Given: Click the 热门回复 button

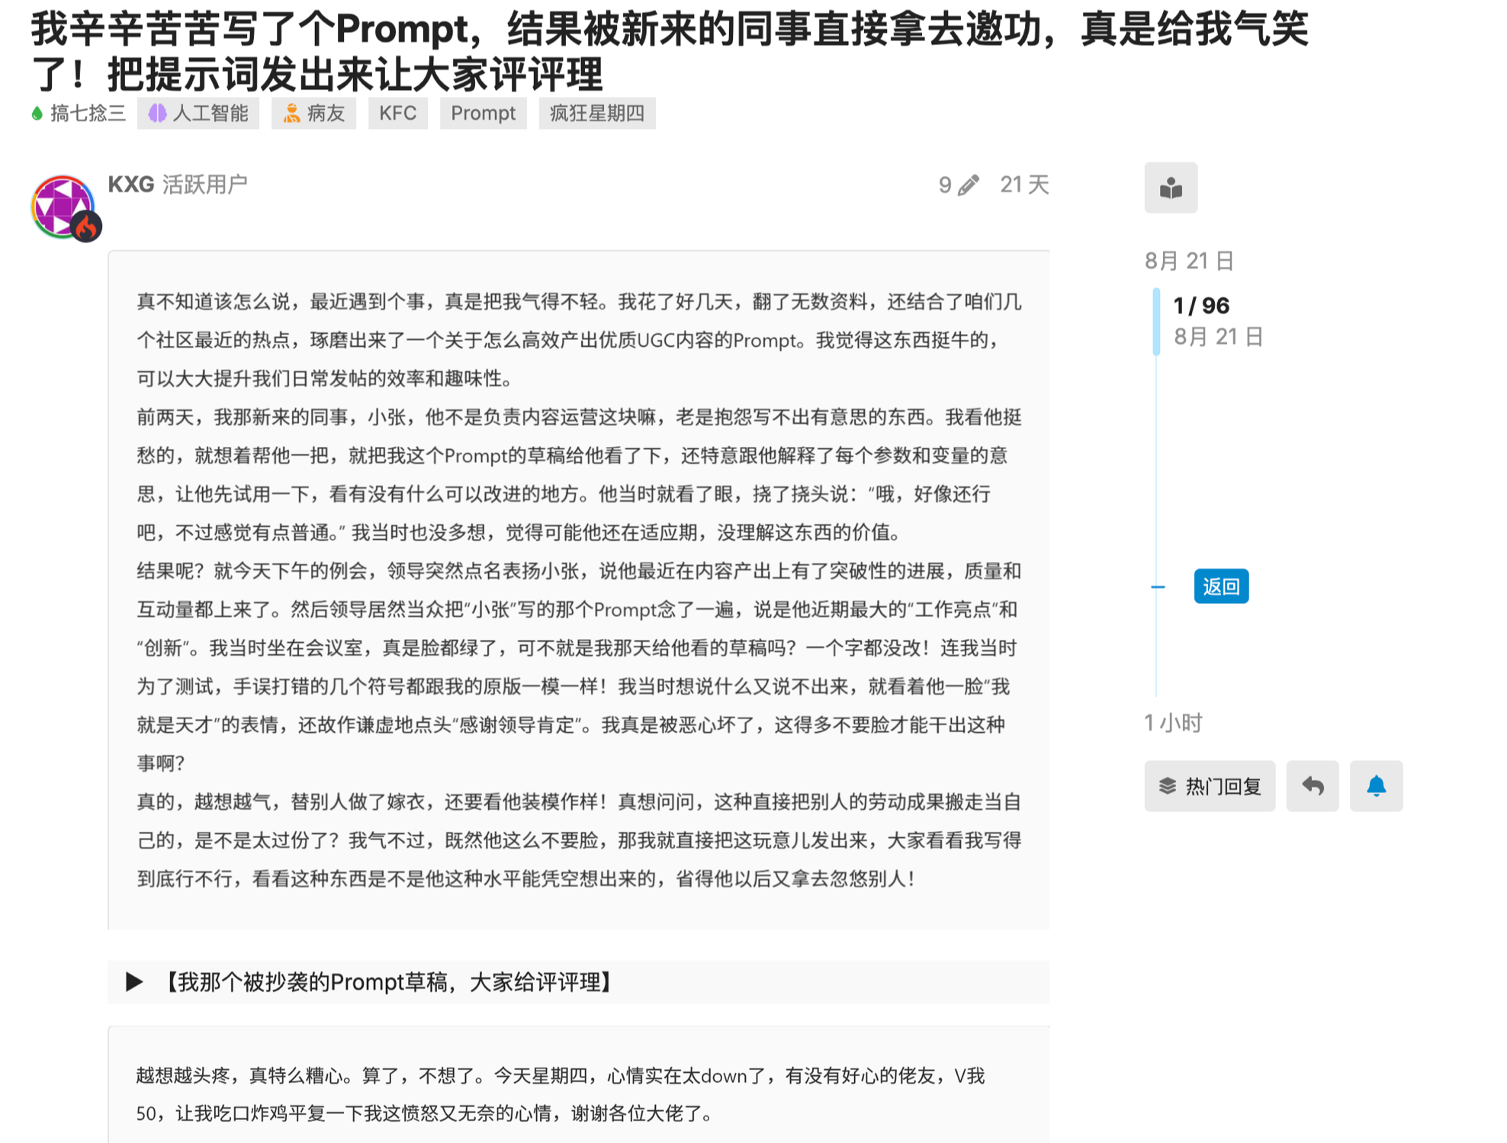Looking at the screenshot, I should point(1209,785).
